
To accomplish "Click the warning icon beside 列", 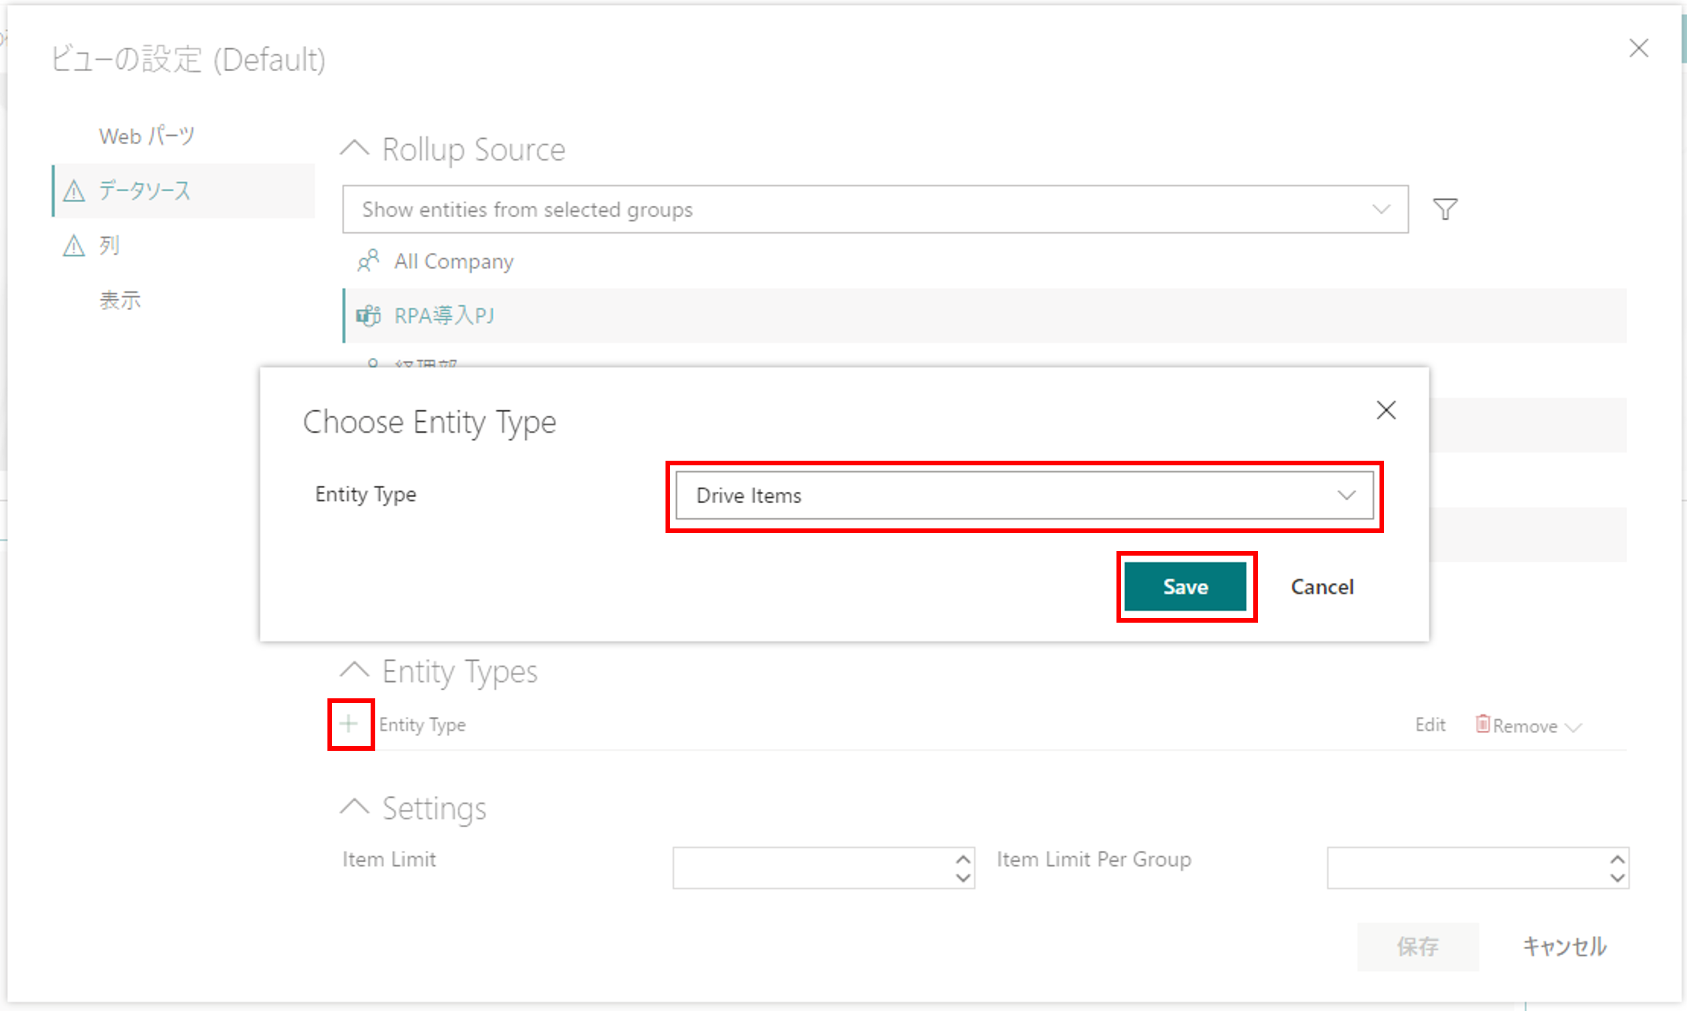I will 74,246.
